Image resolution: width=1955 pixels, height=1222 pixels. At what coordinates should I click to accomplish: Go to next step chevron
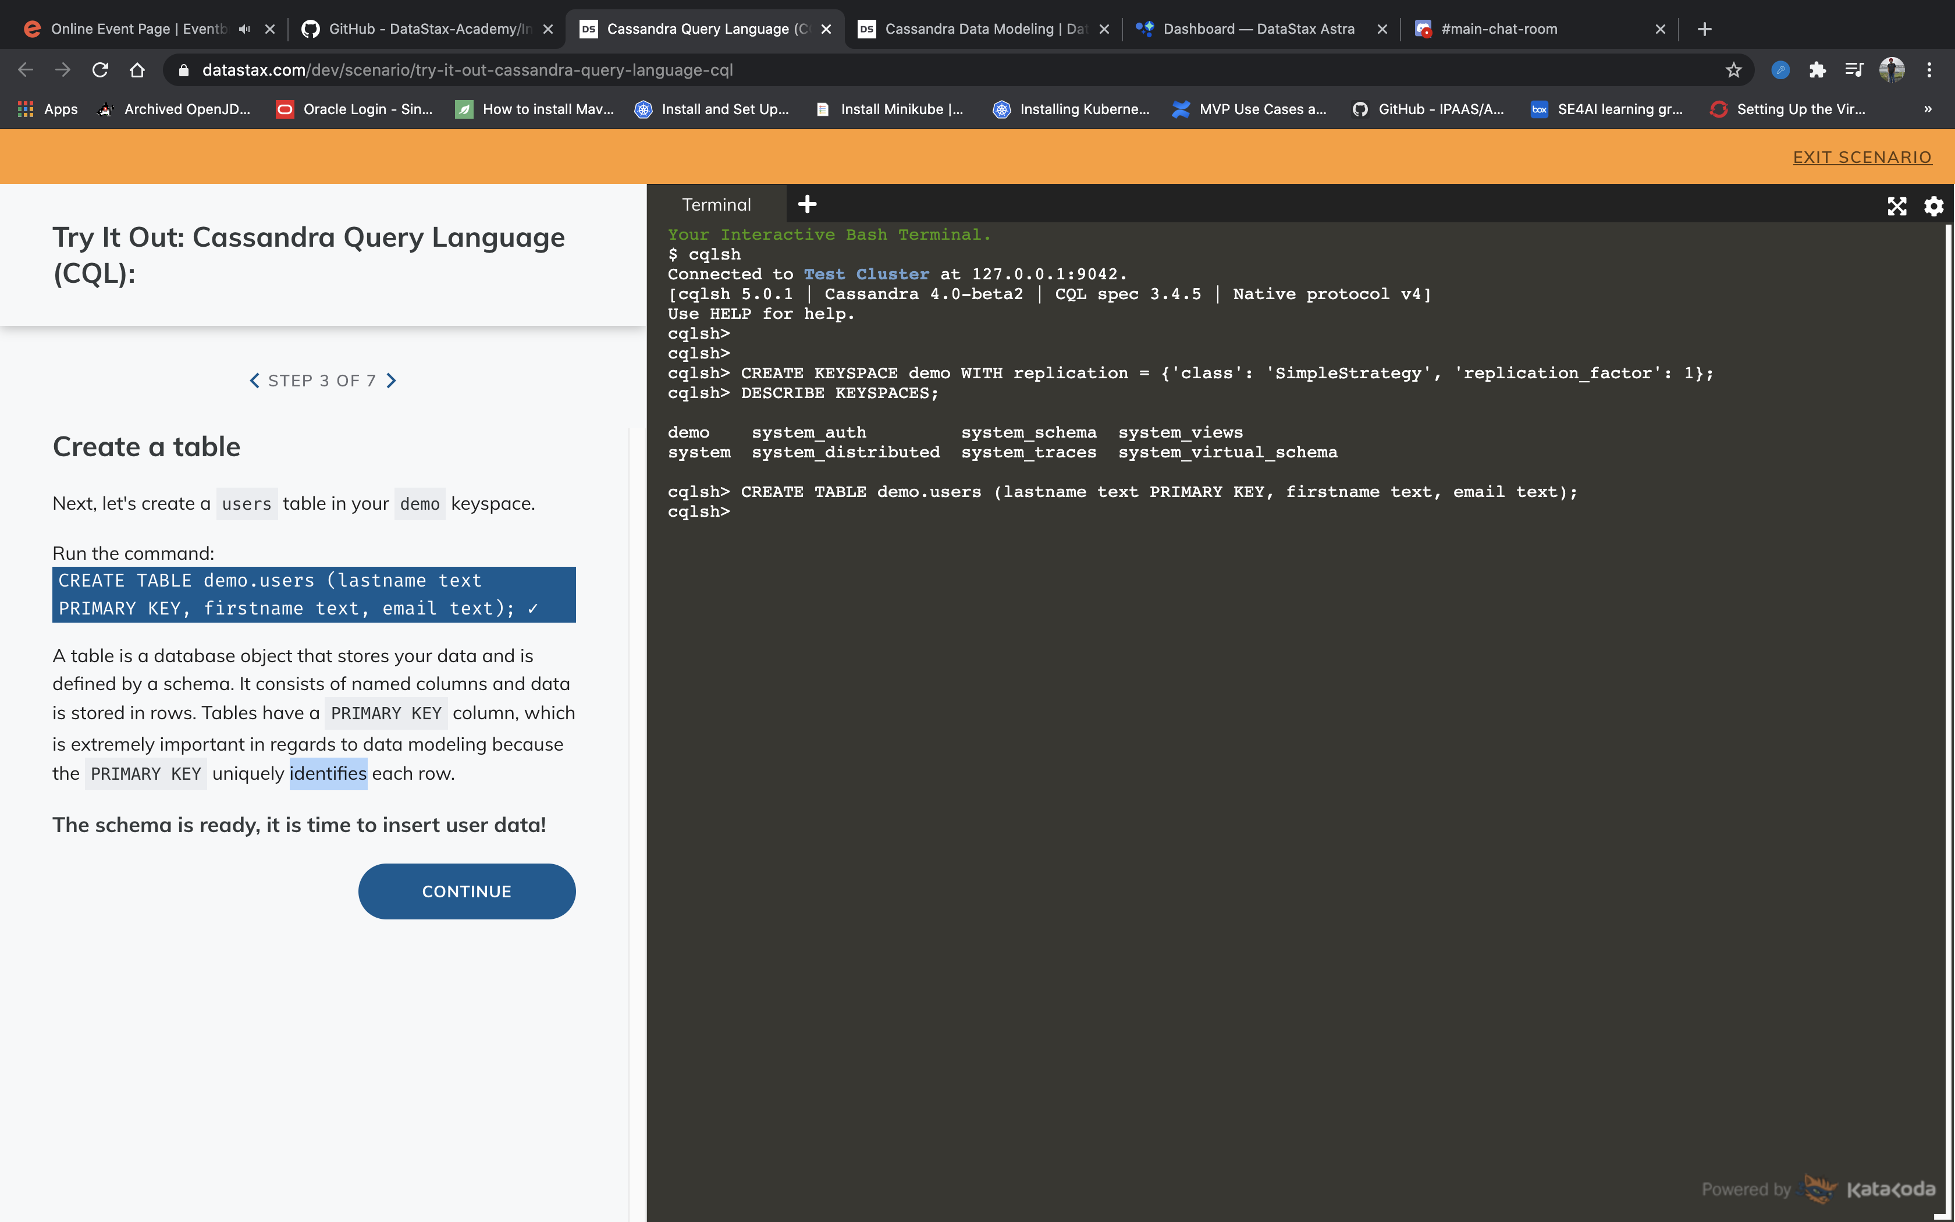click(x=392, y=381)
